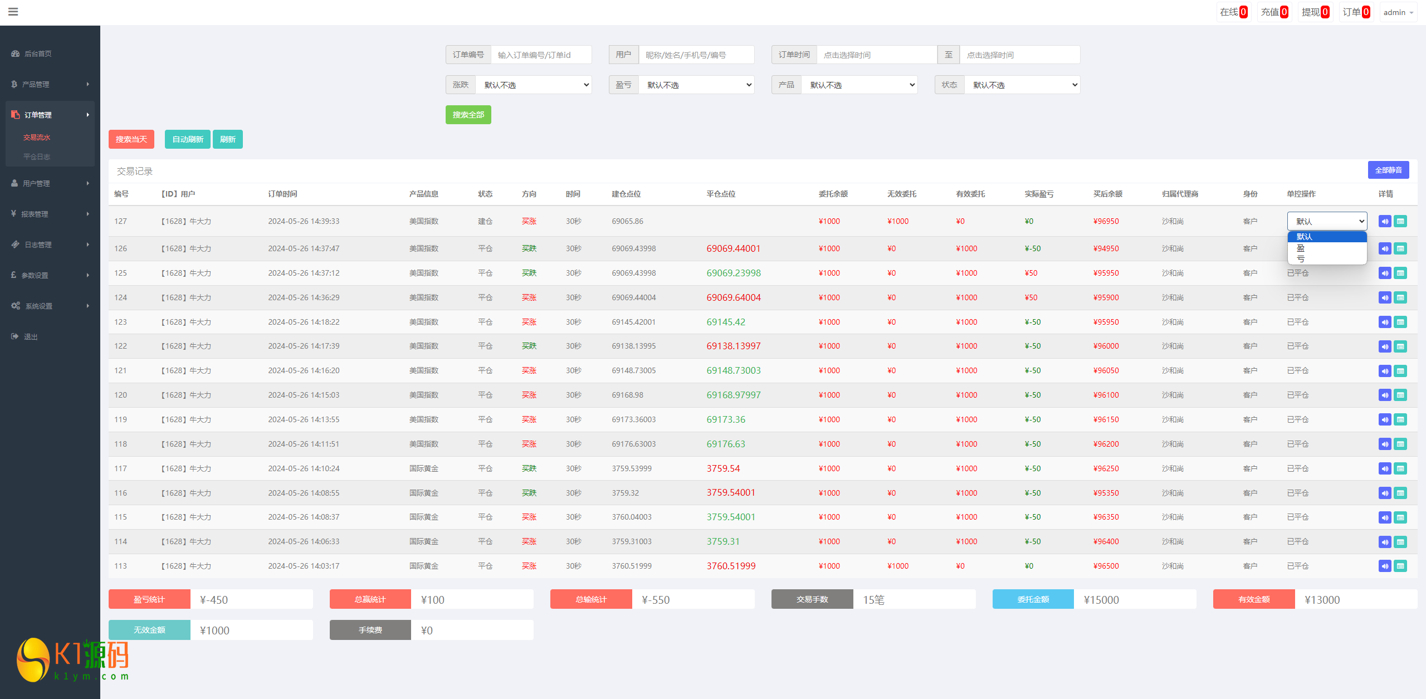The height and width of the screenshot is (699, 1426).
Task: Click the 系统设置 gears icon
Action: [16, 306]
